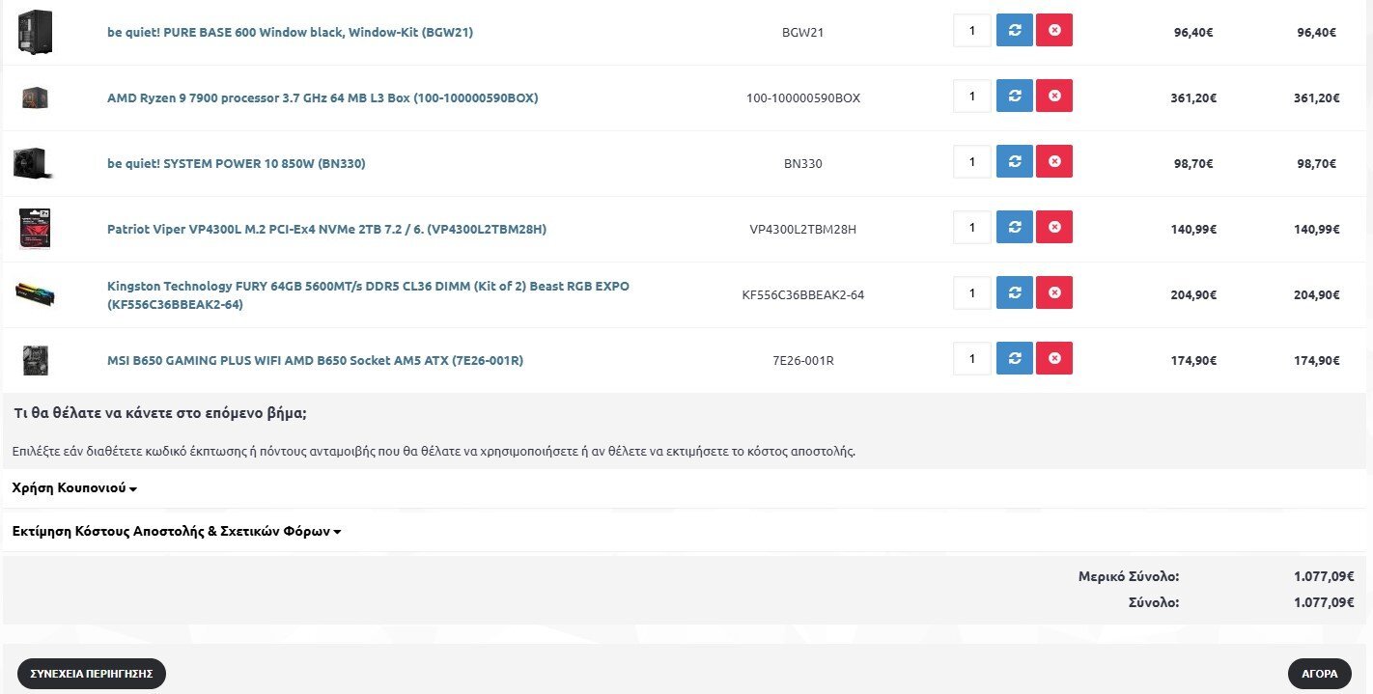Image resolution: width=1373 pixels, height=694 pixels.
Task: Refresh quantity for Kingston FURY 64GB
Action: pyautogui.click(x=1014, y=292)
